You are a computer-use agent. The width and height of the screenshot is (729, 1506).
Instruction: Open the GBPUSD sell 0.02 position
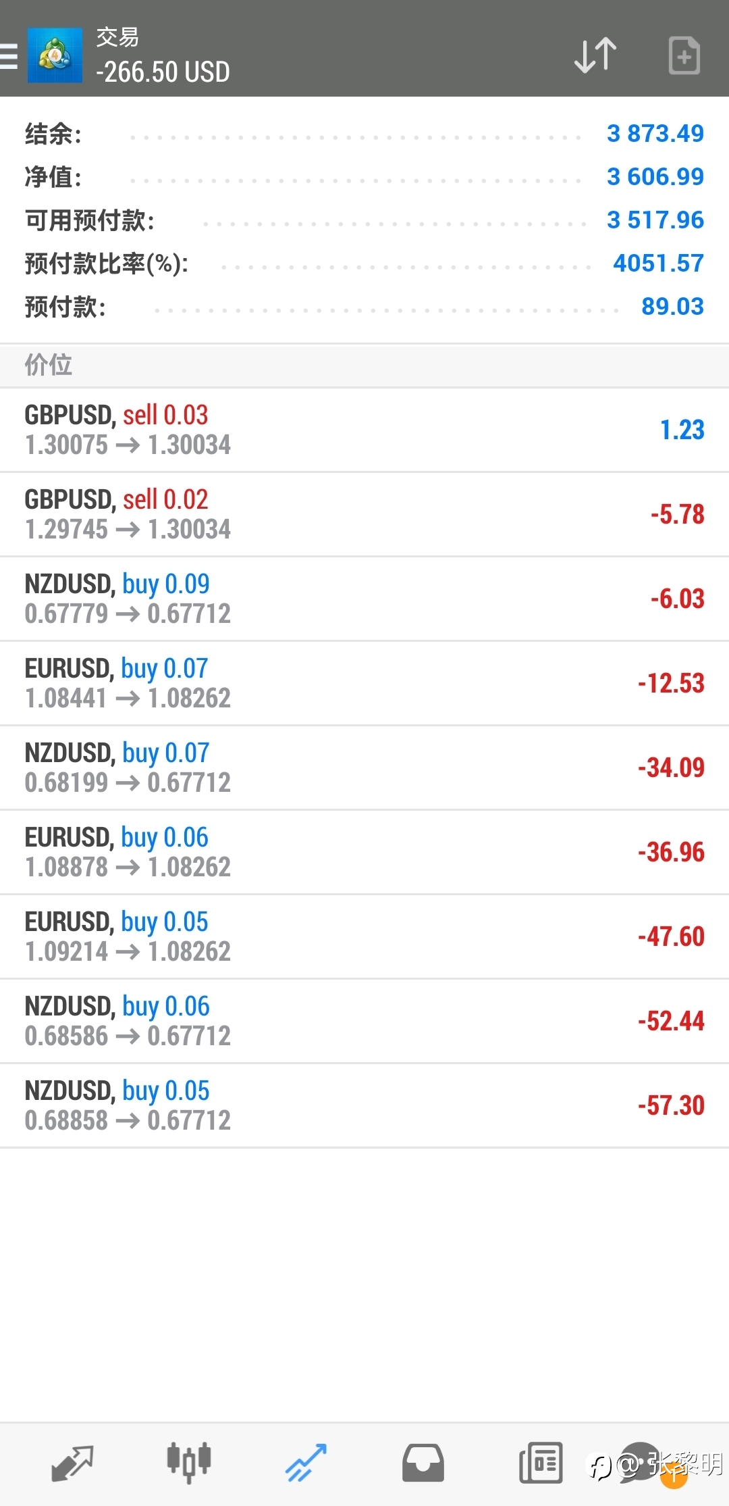[364, 514]
